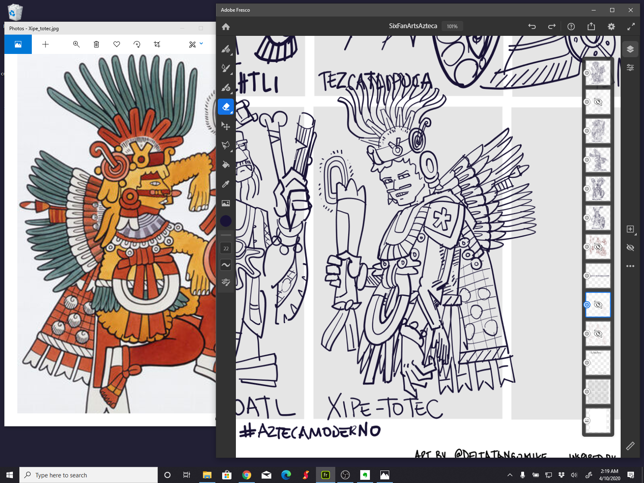Delete the Xipe_totec photo with trash icon
The height and width of the screenshot is (483, 644).
[96, 44]
